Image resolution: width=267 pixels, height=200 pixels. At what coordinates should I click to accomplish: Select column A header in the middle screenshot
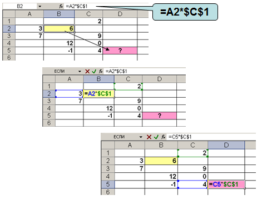click(x=70, y=79)
